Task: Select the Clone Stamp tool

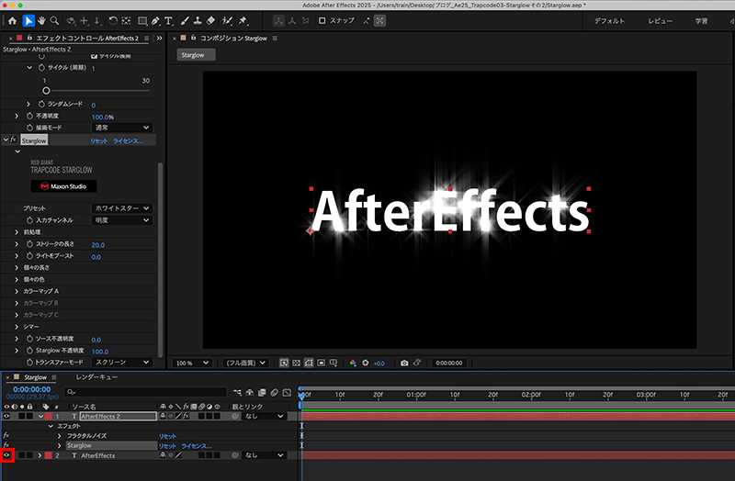Action: pos(198,20)
